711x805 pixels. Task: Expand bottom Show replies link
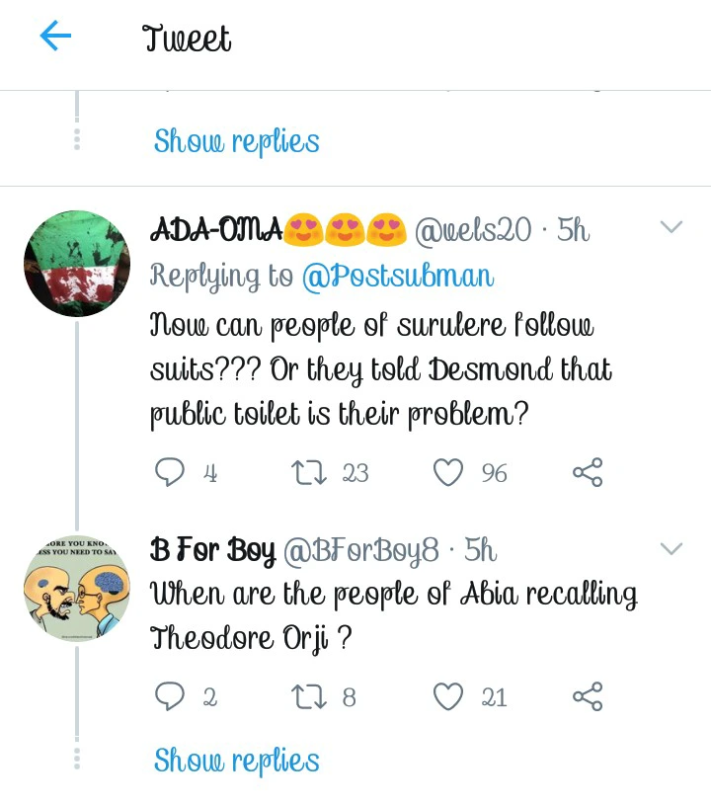click(x=236, y=760)
